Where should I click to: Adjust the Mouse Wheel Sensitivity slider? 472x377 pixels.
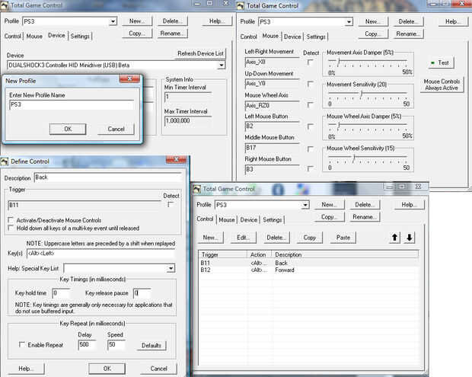(x=354, y=158)
